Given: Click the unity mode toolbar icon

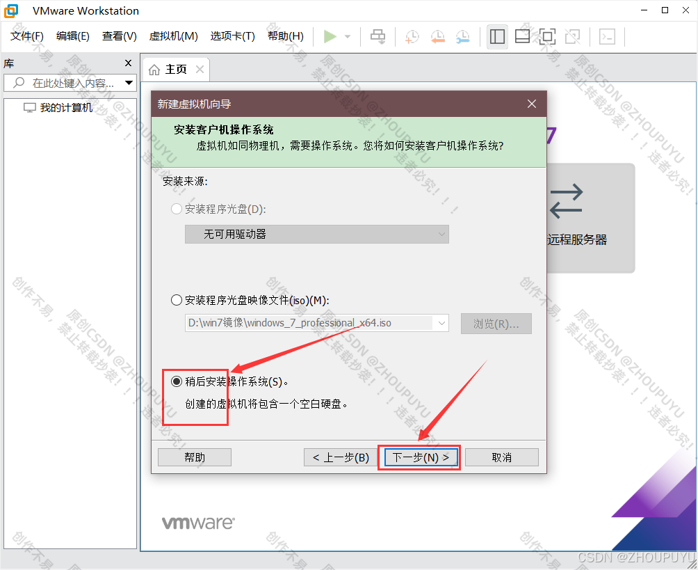Looking at the screenshot, I should click(x=572, y=37).
